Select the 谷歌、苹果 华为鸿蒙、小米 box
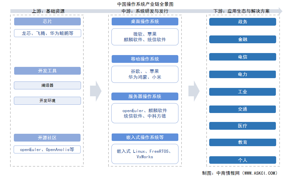Image resolution: width=290 pixels, height=177 pixels. point(145,74)
